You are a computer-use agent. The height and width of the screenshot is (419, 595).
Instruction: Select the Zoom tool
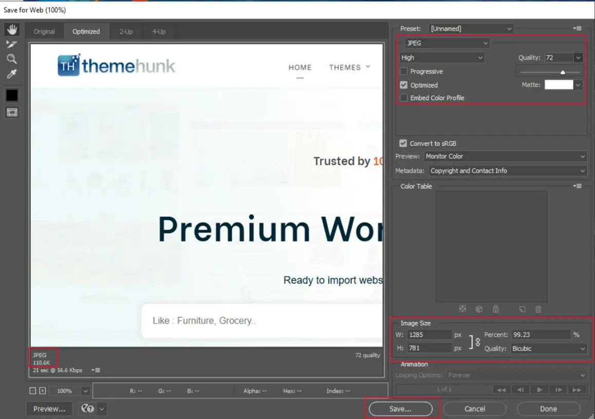point(12,59)
